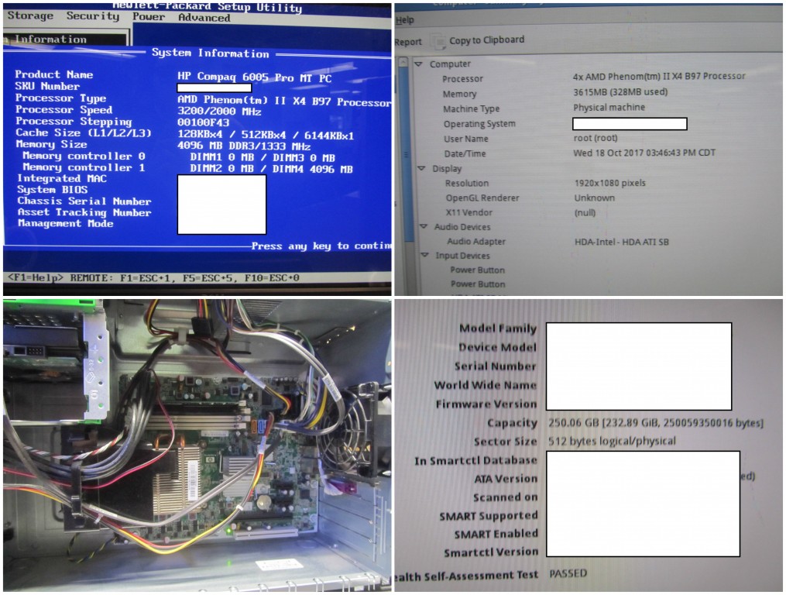
Task: Click the "Memory controller 0" label
Action: point(84,156)
